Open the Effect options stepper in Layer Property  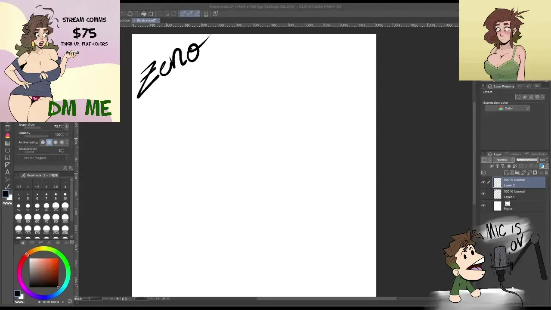click(543, 97)
